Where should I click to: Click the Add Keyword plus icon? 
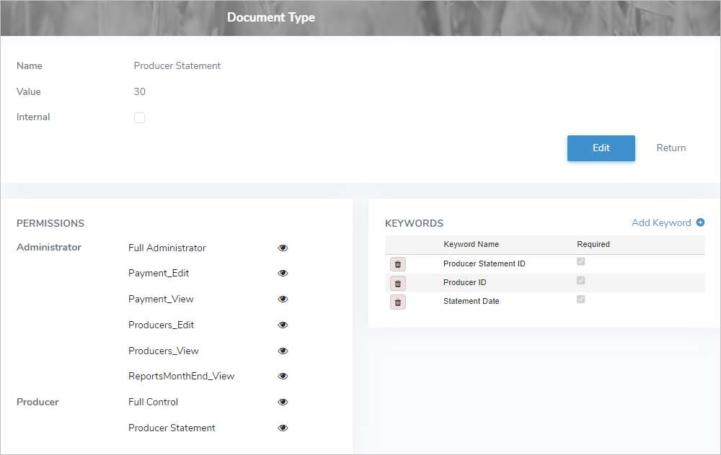point(699,222)
